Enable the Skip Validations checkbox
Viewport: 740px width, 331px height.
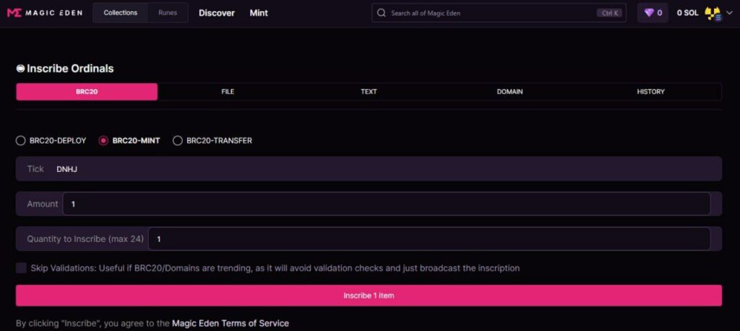point(21,268)
